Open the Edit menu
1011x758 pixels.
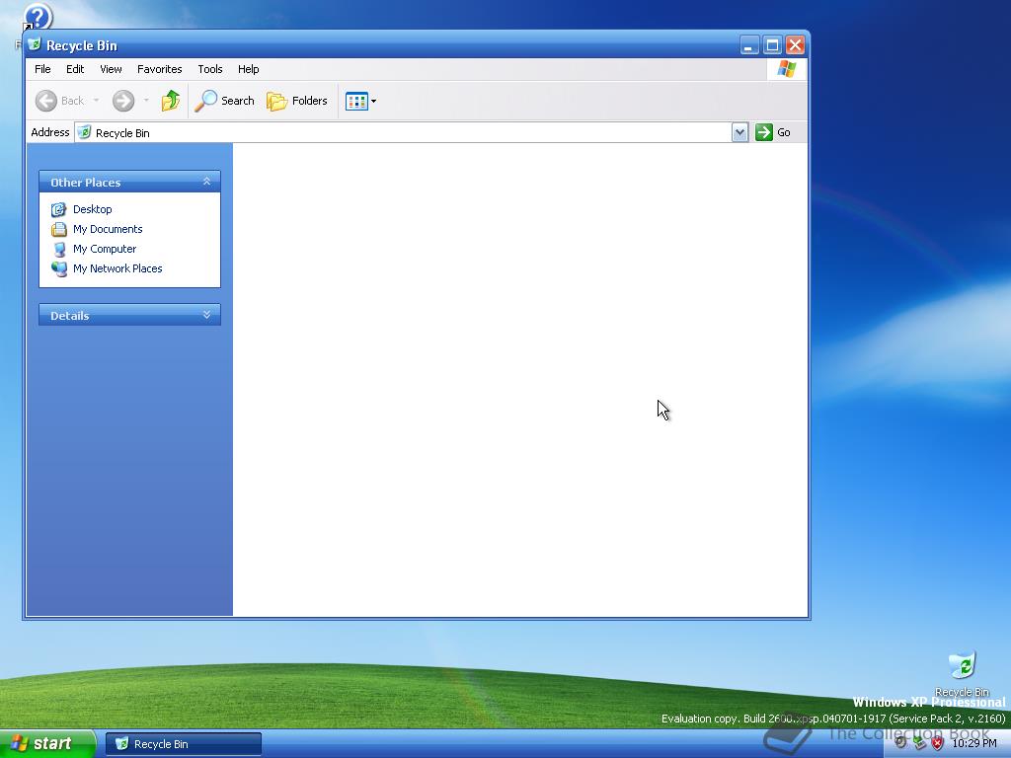75,69
